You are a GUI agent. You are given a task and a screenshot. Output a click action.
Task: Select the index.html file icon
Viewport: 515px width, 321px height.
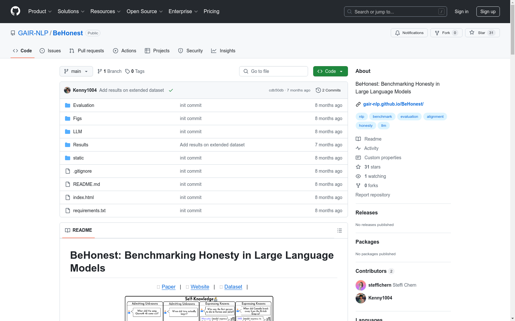[x=68, y=197]
